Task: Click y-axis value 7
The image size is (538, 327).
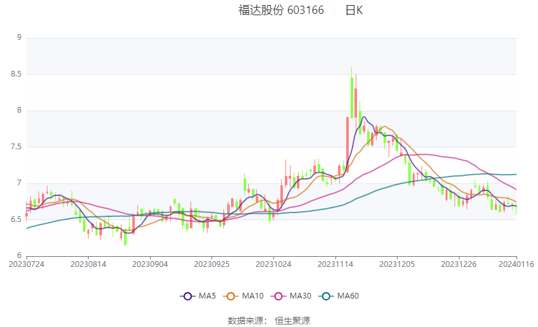Action: pos(19,183)
